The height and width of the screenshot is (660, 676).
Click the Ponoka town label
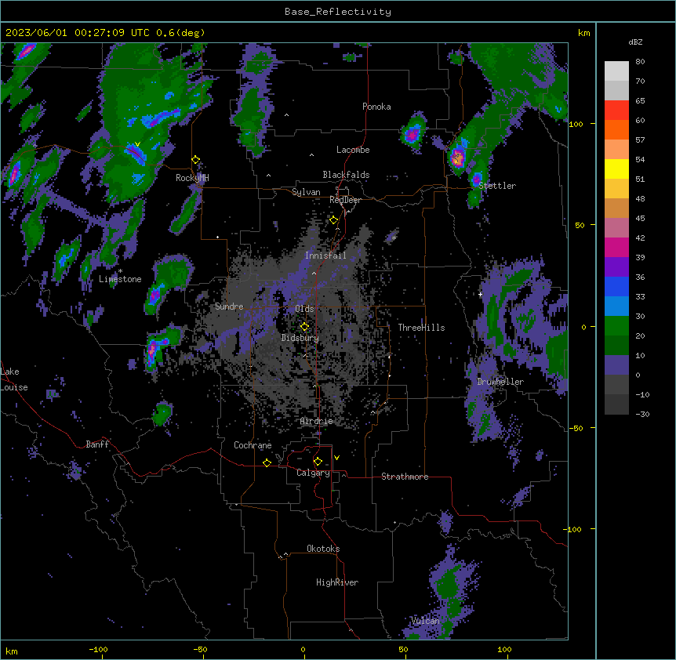tap(376, 107)
